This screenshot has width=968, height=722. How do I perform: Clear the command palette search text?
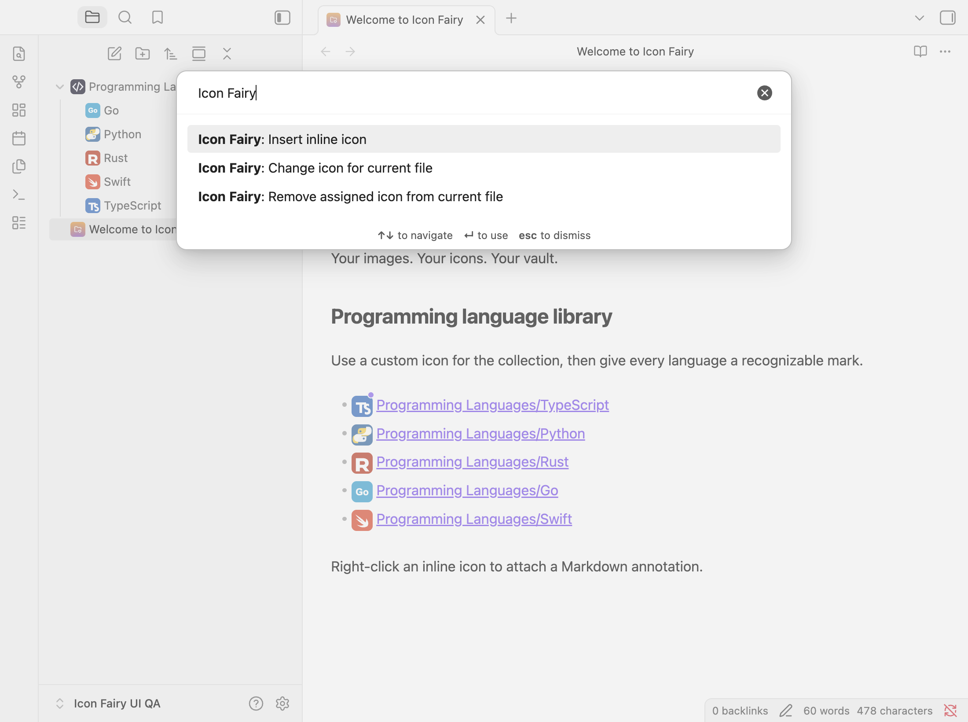(x=765, y=93)
